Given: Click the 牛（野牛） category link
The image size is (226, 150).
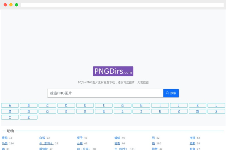Looking at the screenshot, I should pos(46,143).
